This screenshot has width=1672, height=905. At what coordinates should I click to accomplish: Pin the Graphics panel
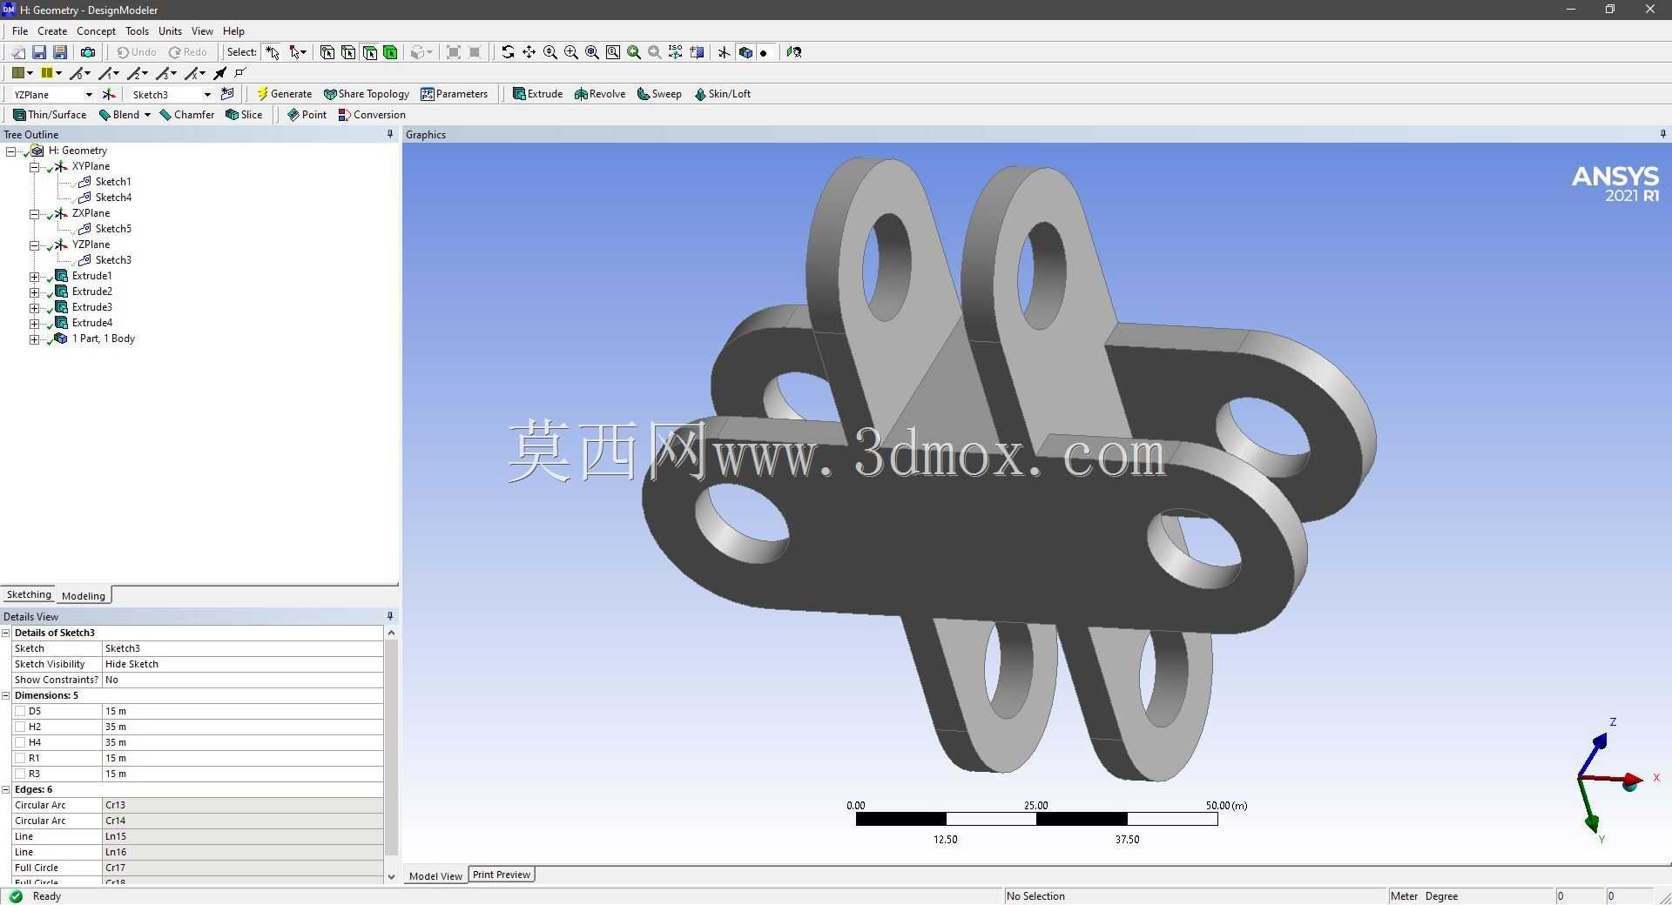coord(1662,134)
